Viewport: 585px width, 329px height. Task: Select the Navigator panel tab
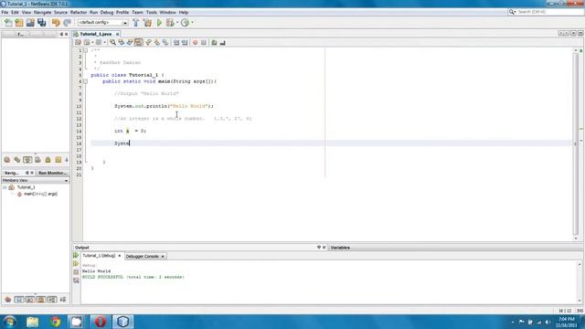tap(11, 173)
